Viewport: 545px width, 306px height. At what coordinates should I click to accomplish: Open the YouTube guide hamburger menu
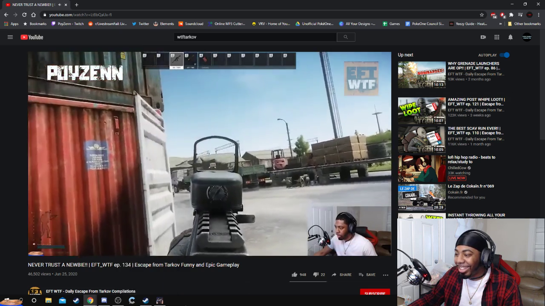[x=10, y=37]
